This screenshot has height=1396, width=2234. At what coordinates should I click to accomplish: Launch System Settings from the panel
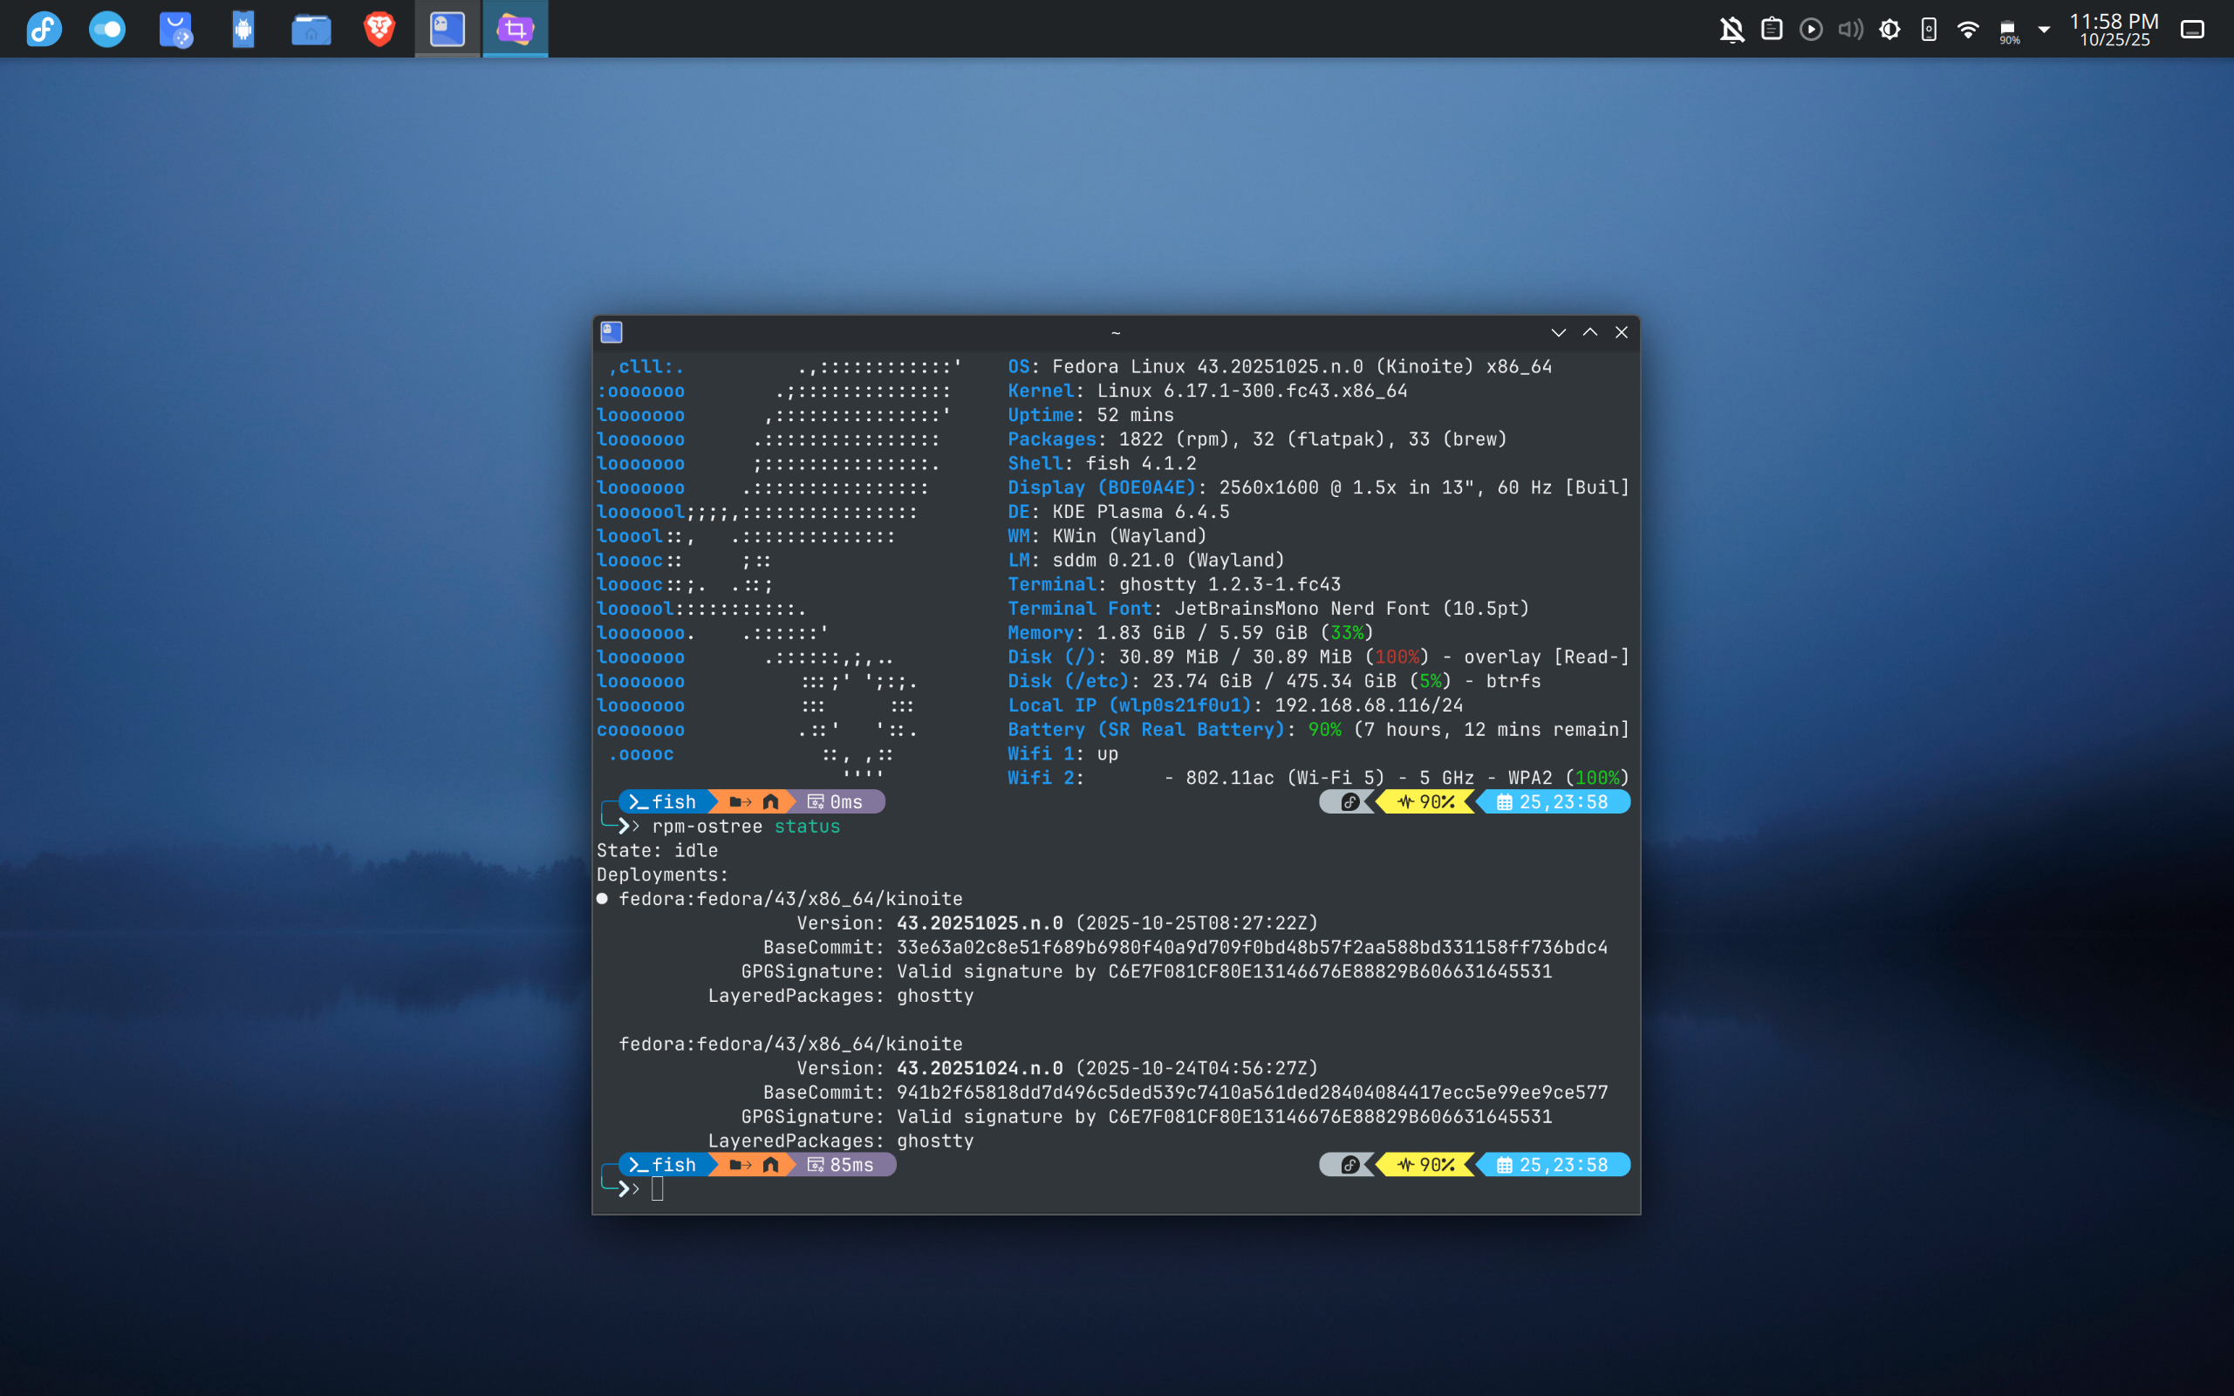107,29
